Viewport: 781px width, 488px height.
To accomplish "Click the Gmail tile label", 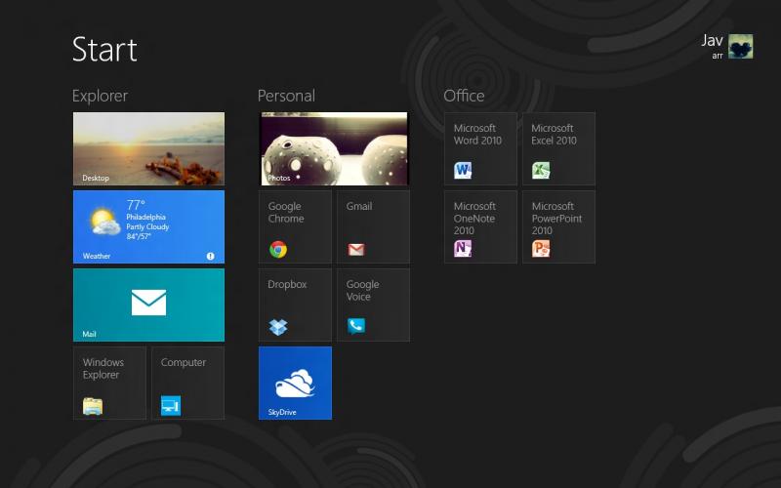I will click(359, 206).
